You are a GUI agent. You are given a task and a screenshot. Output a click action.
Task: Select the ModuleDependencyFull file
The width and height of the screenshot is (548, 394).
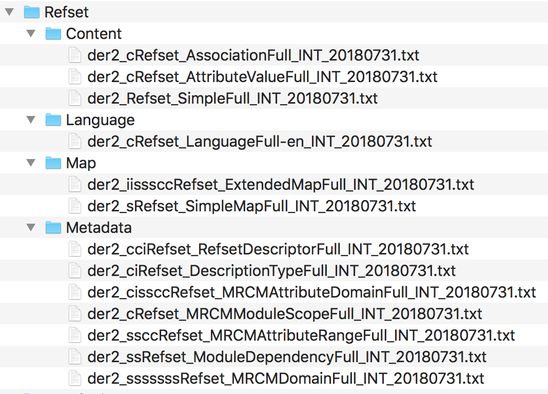tap(287, 357)
